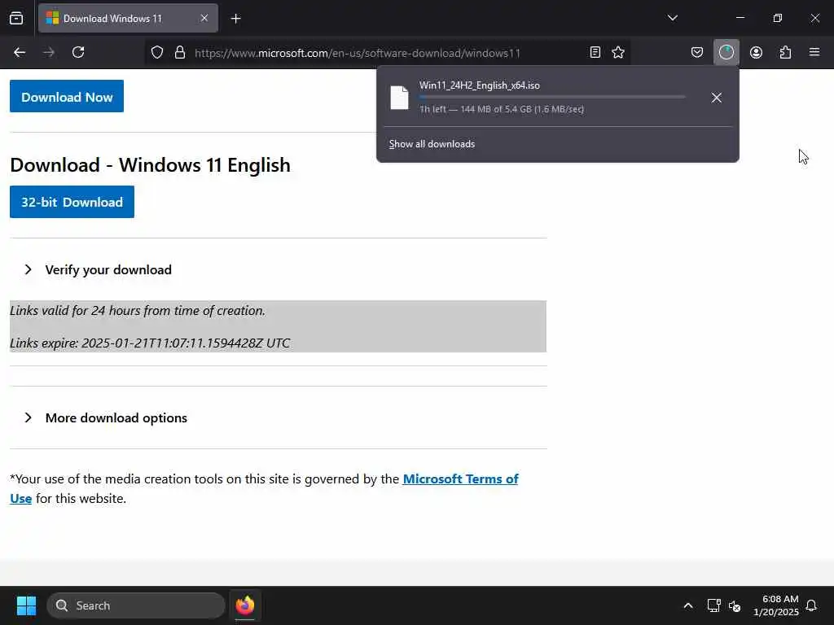
Task: Open the Windows Start menu
Action: (26, 605)
